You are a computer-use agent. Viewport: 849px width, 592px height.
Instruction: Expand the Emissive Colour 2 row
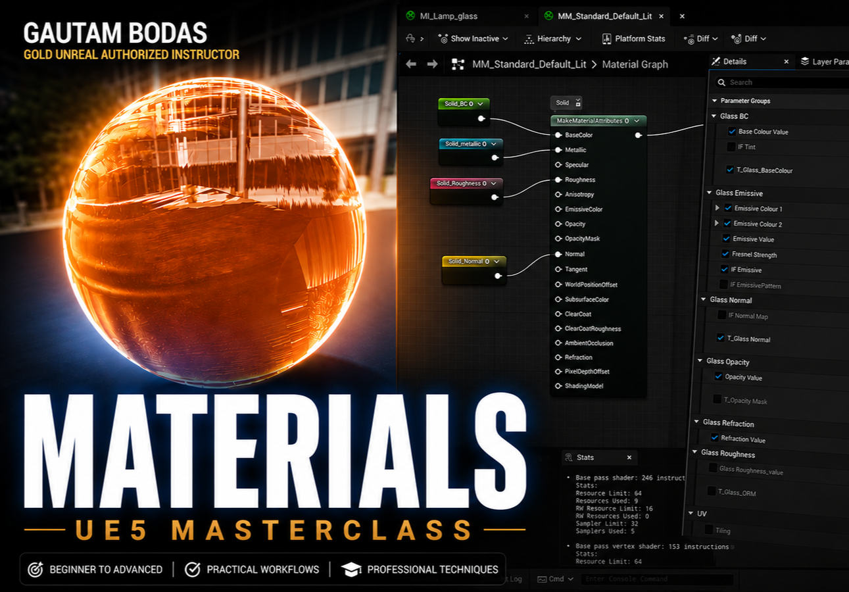click(717, 224)
